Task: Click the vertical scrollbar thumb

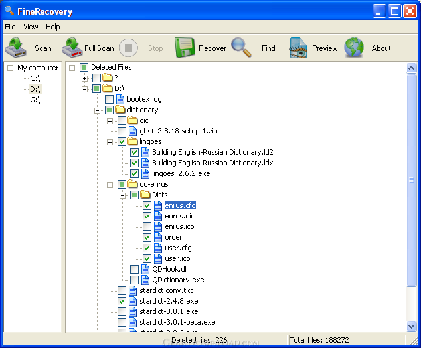Action: tap(411, 180)
